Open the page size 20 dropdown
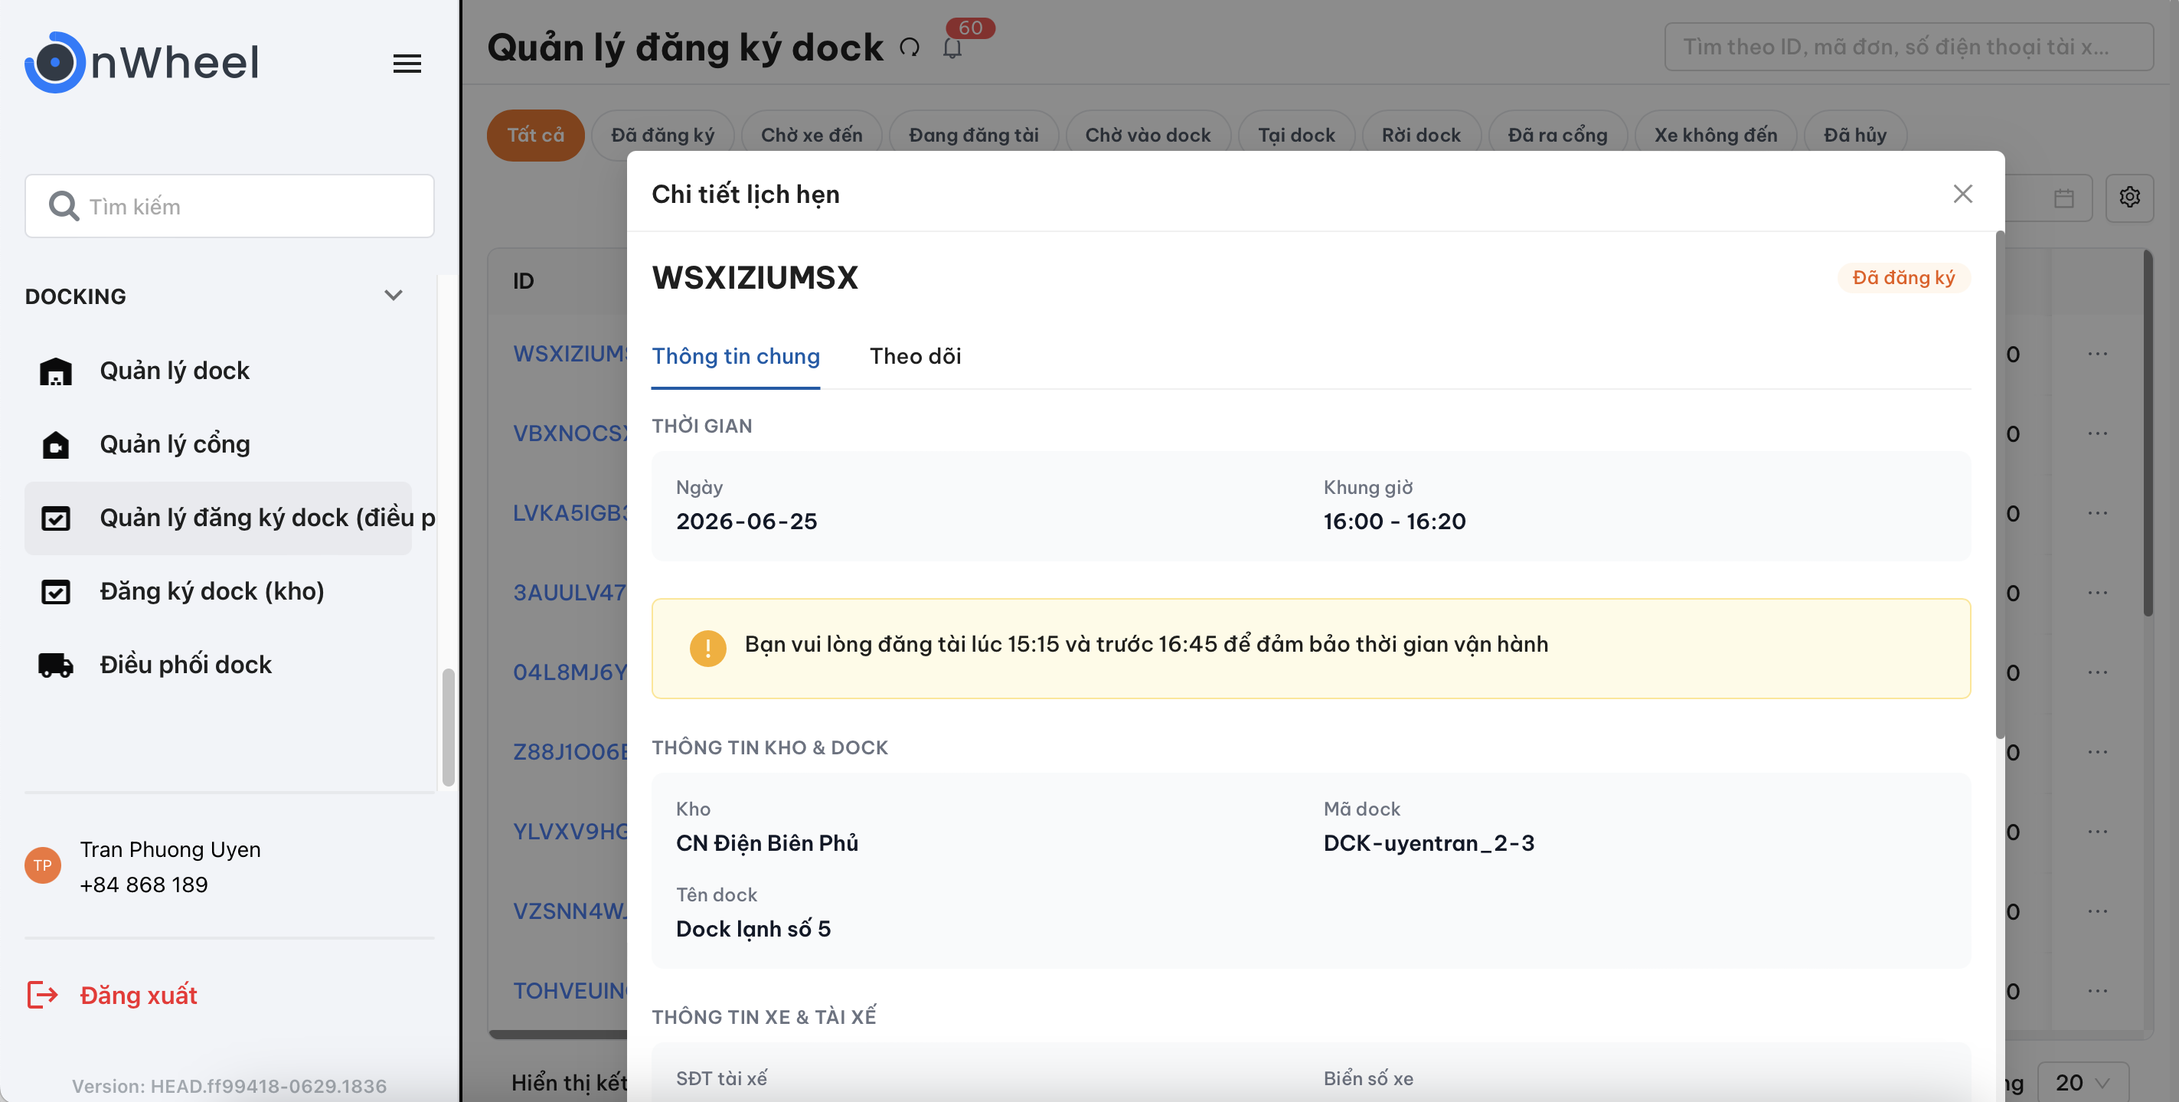 (2082, 1081)
